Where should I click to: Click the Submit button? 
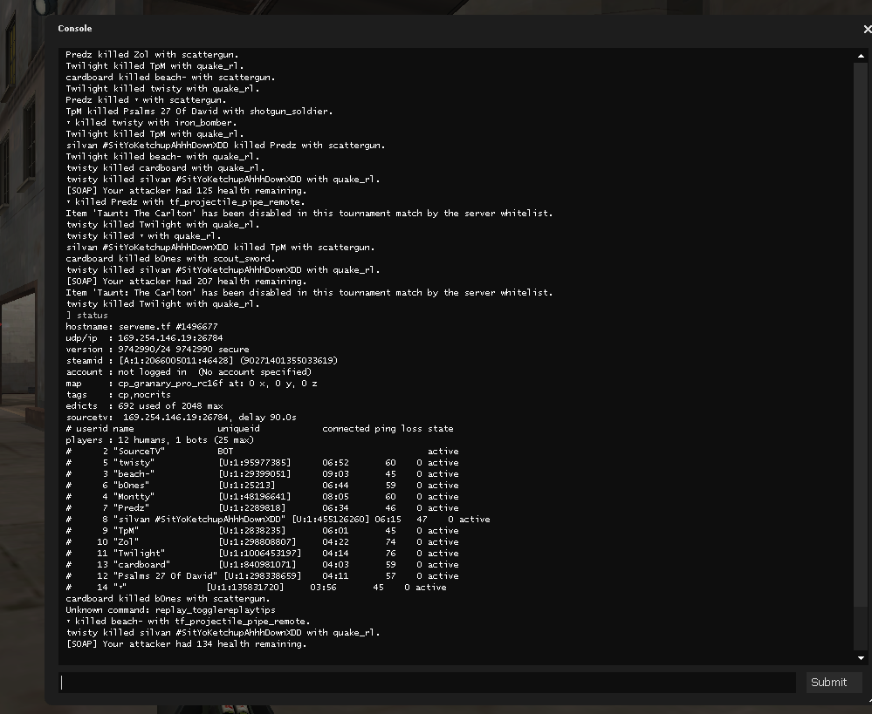(828, 683)
